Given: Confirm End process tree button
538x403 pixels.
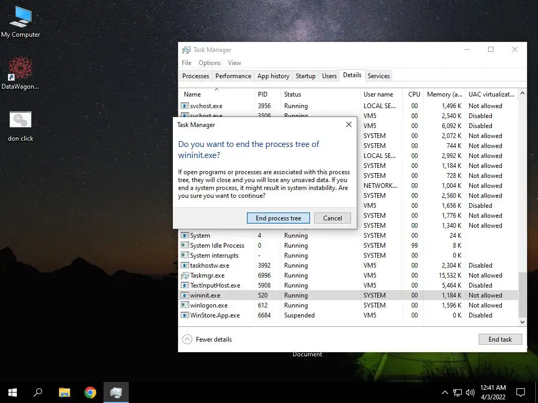Looking at the screenshot, I should click(278, 218).
